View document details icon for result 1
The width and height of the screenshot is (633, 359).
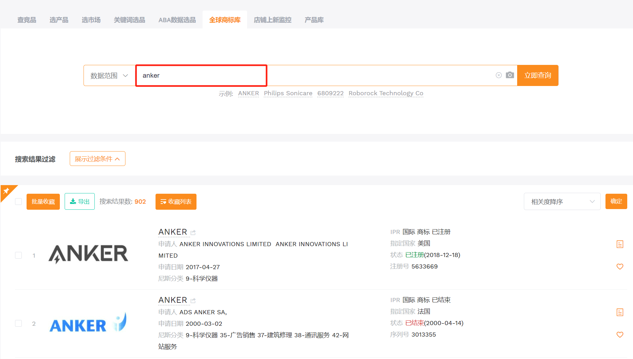point(620,244)
